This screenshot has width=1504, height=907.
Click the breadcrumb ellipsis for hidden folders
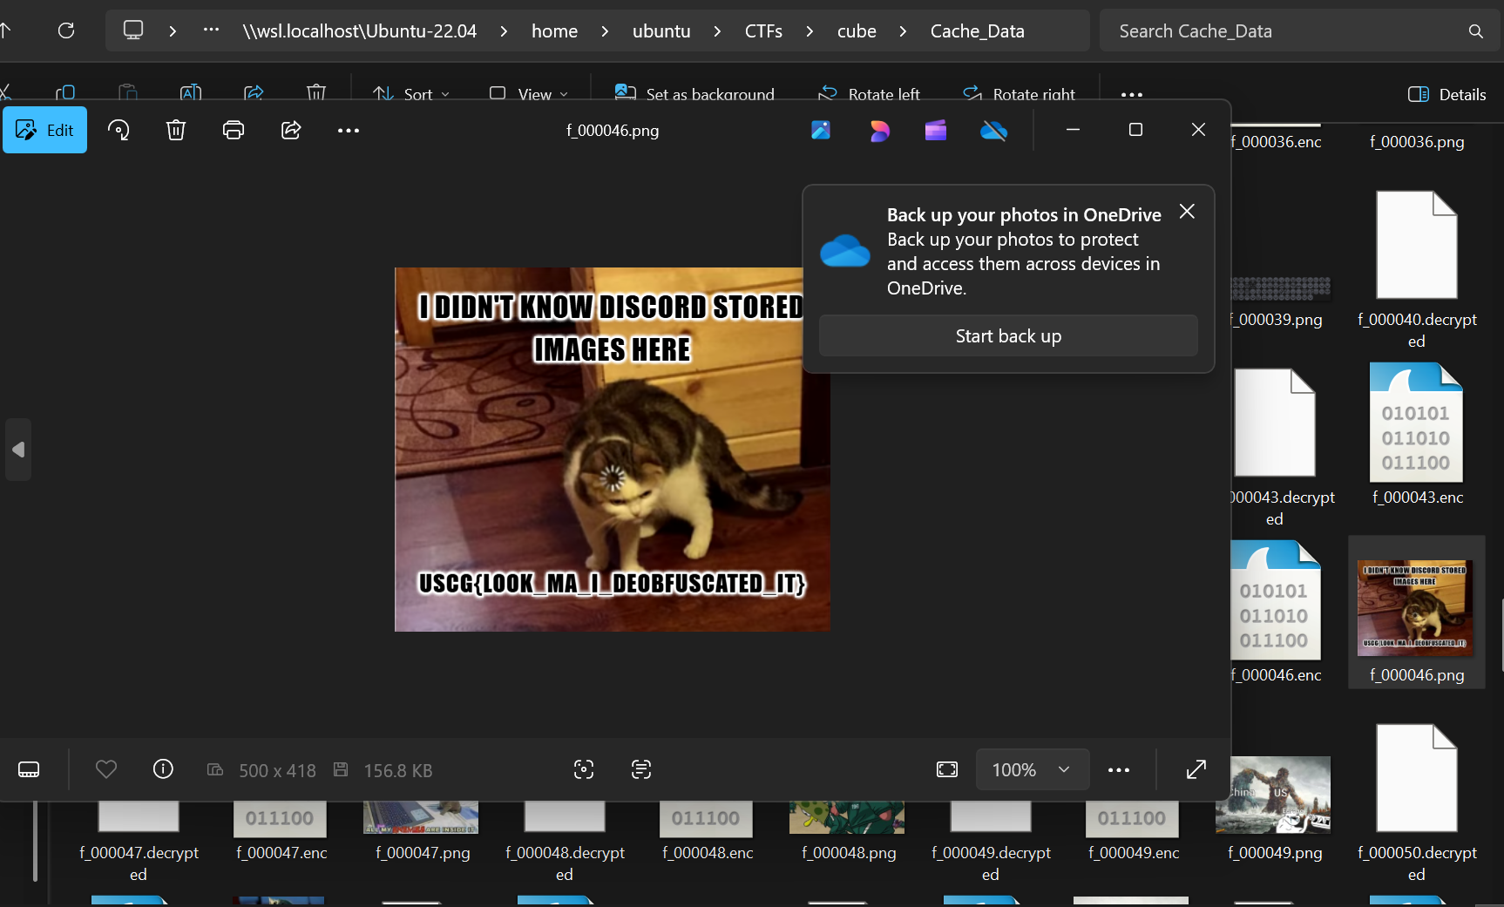tap(211, 30)
